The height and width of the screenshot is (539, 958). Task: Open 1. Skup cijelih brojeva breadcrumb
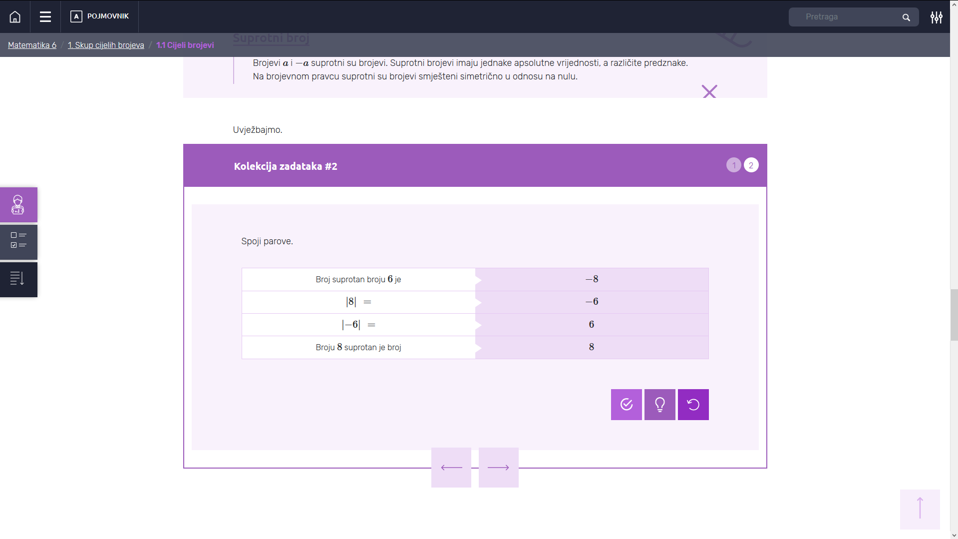click(106, 45)
